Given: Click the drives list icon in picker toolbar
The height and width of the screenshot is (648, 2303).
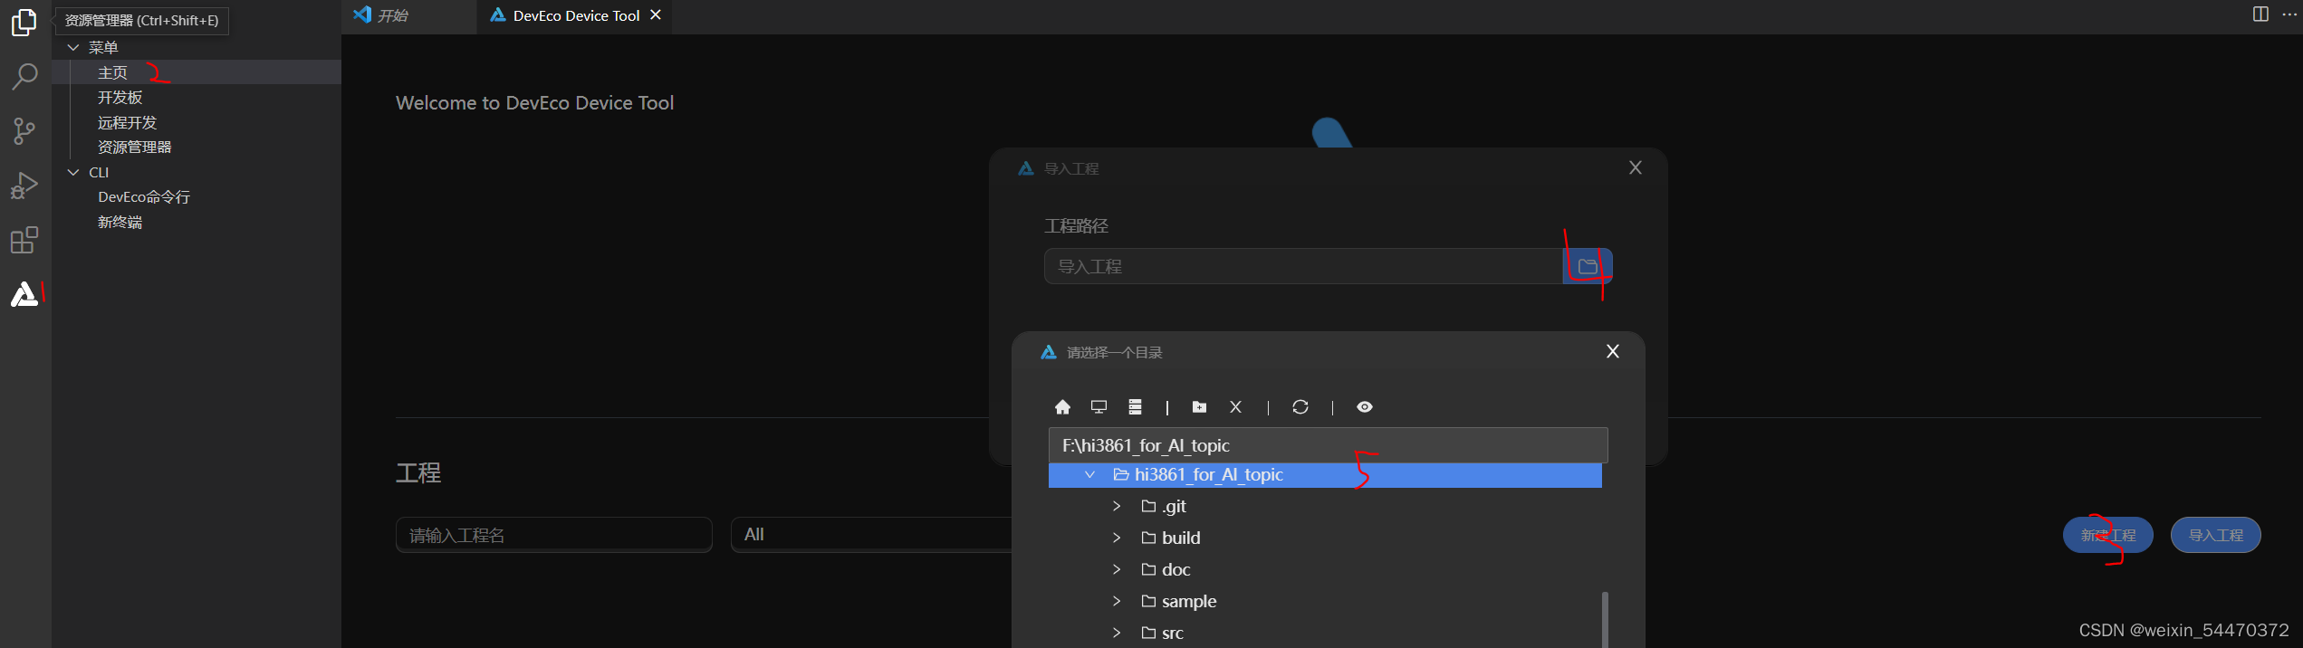Looking at the screenshot, I should [x=1135, y=407].
